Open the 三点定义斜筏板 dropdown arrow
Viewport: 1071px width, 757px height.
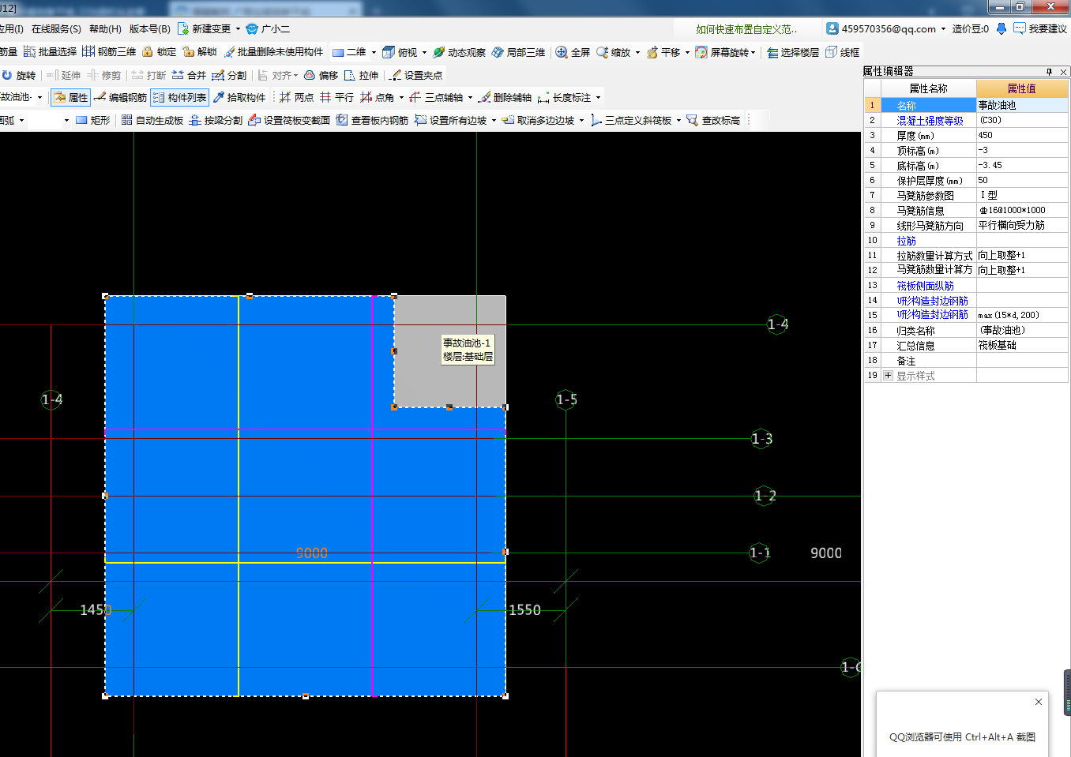[678, 121]
